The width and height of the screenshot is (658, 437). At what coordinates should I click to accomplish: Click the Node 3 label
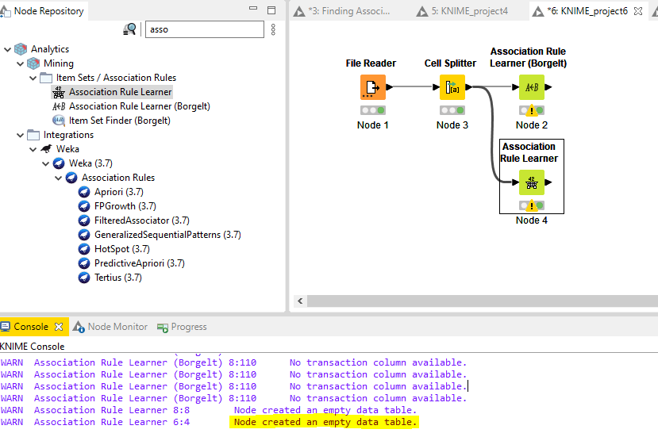click(452, 125)
